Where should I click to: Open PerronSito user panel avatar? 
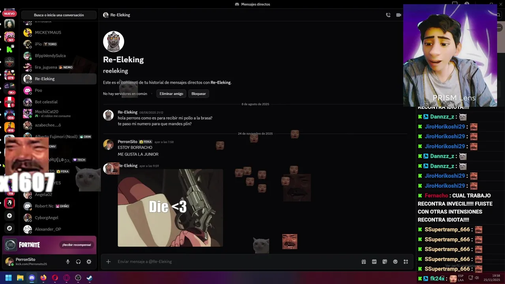click(9, 262)
